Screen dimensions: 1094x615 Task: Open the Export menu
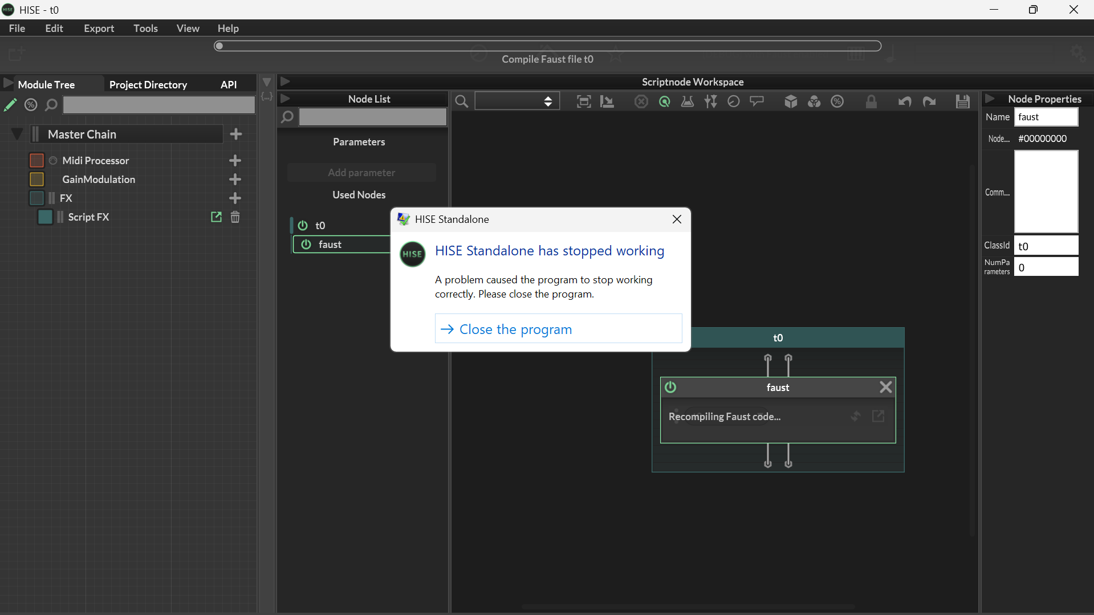tap(99, 28)
